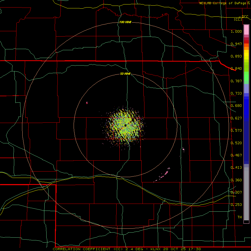
Task: Click the small red echo northwest of radar
Action: click(x=87, y=103)
